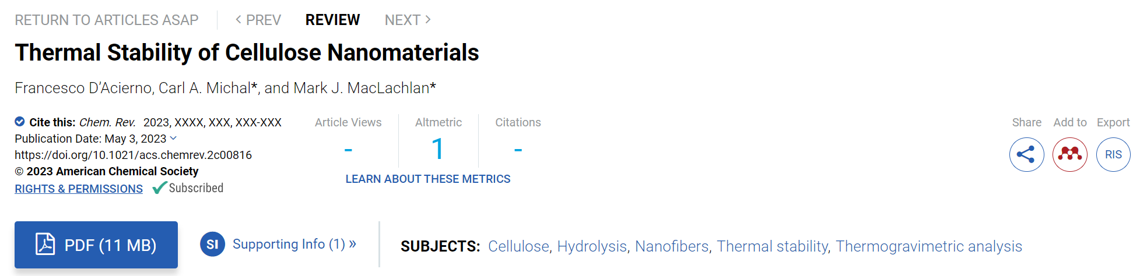
Task: Click the green Subscribed checkmark
Action: coord(160,188)
